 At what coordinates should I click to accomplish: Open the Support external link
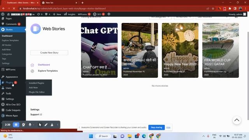(x=36, y=114)
